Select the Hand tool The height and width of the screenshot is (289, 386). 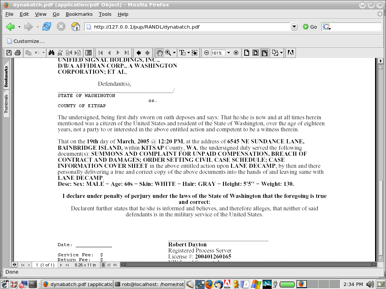[160, 53]
